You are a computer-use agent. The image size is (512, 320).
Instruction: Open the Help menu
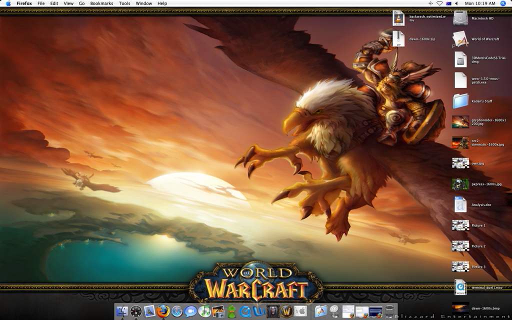[162, 3]
